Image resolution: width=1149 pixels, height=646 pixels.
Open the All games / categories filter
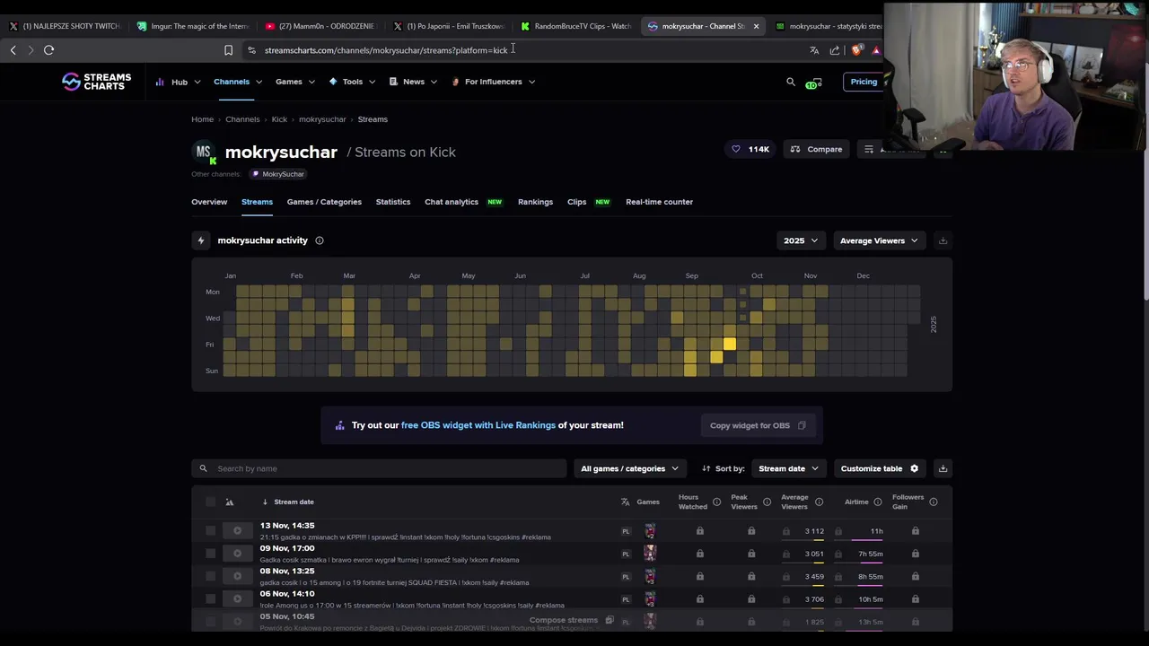(x=629, y=468)
